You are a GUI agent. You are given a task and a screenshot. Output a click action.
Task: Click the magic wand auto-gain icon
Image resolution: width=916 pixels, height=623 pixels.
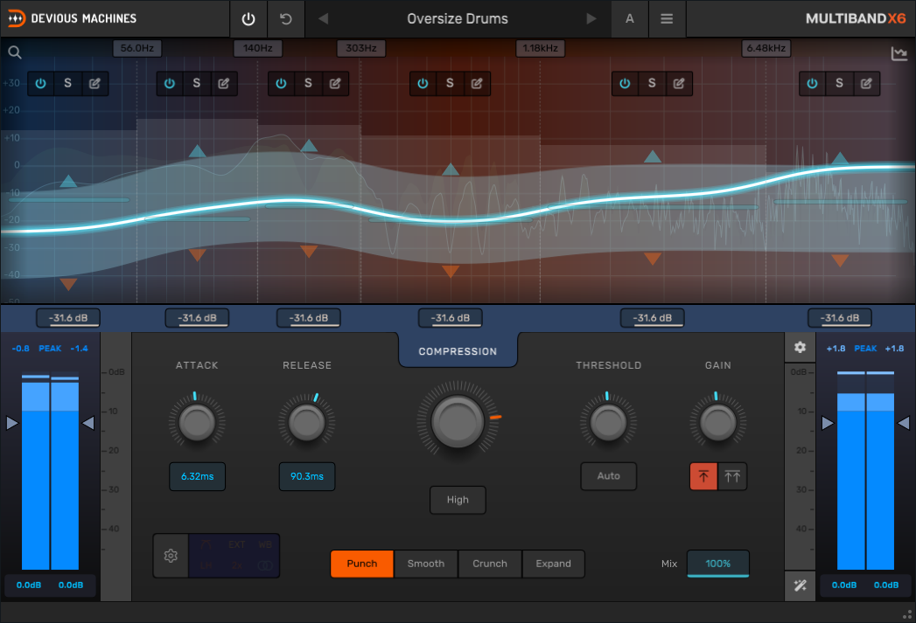point(800,585)
